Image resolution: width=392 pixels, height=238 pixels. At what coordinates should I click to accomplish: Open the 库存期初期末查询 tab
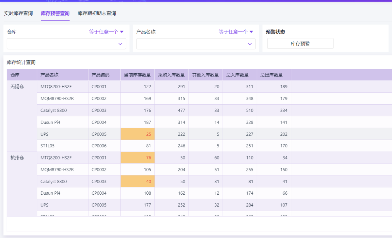pyautogui.click(x=97, y=13)
